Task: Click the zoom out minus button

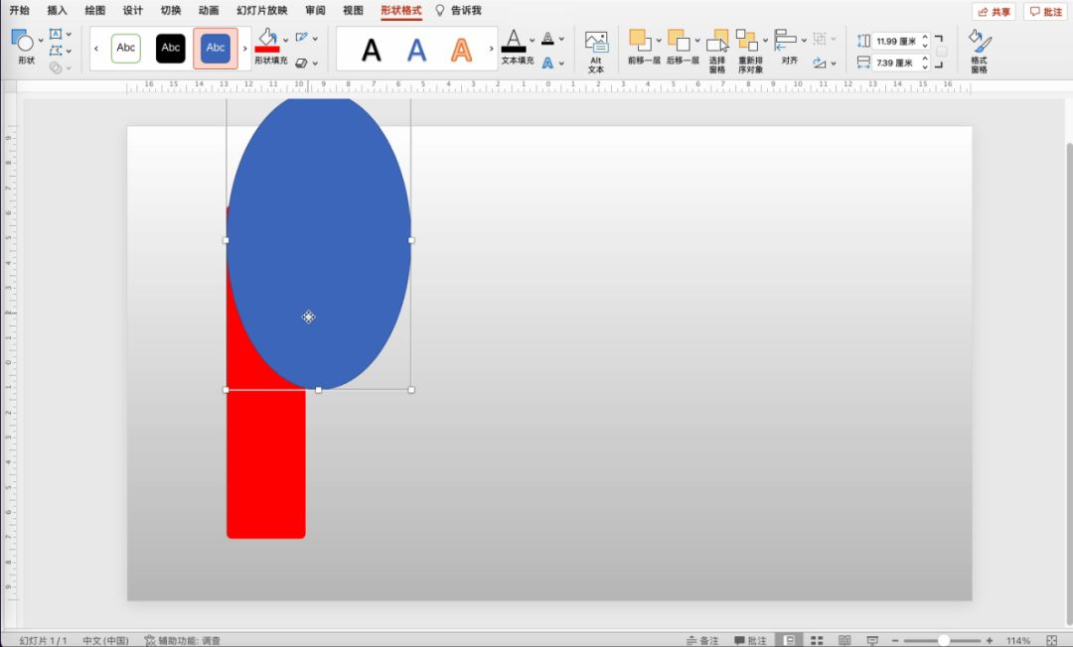Action: pos(895,640)
